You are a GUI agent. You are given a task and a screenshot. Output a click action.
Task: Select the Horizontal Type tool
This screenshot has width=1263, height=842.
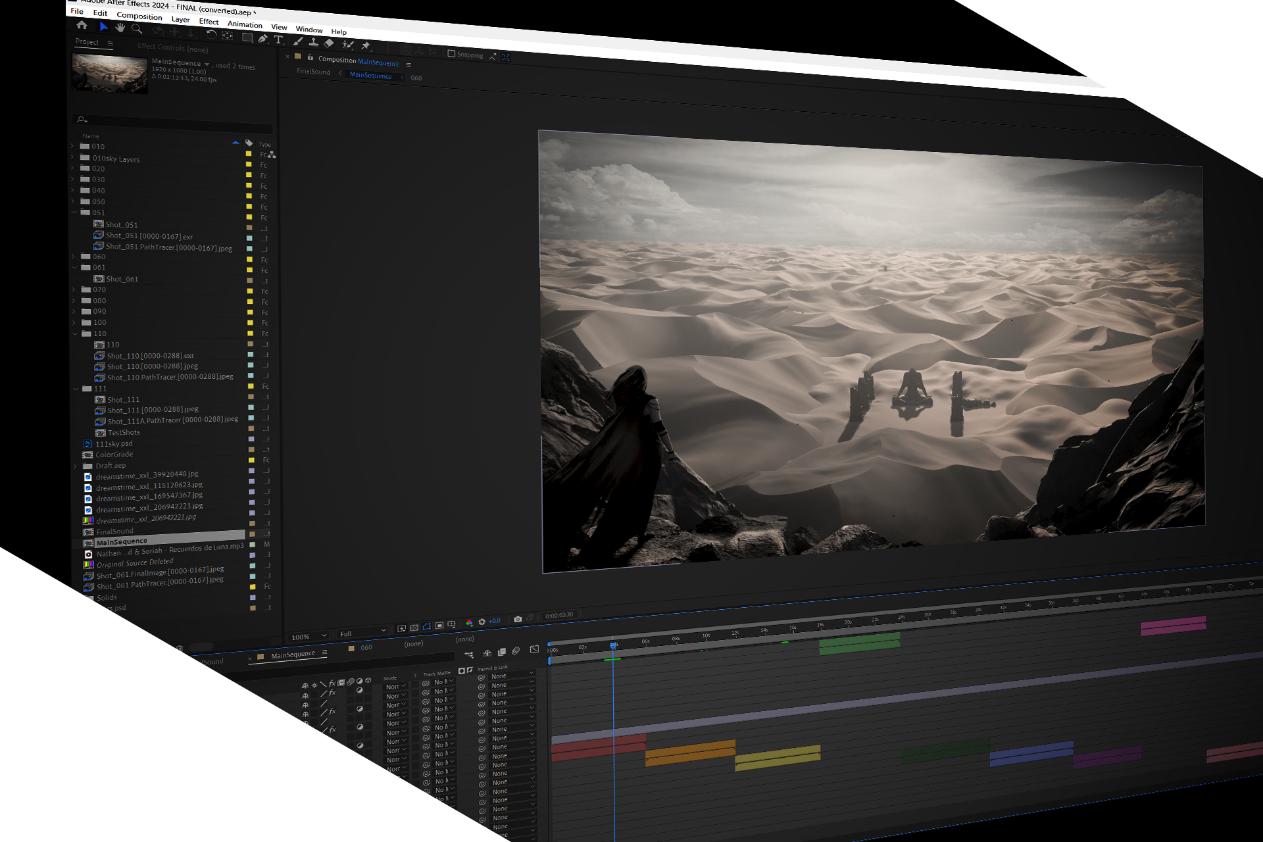[278, 40]
